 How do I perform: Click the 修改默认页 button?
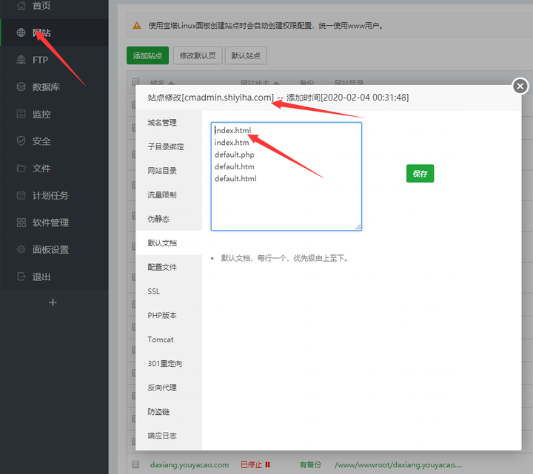[x=198, y=55]
